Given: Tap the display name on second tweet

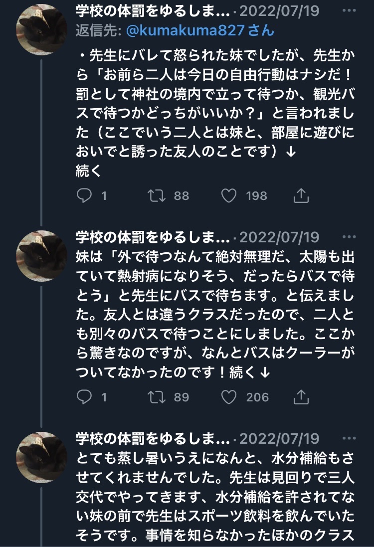Looking at the screenshot, I should point(153,236).
